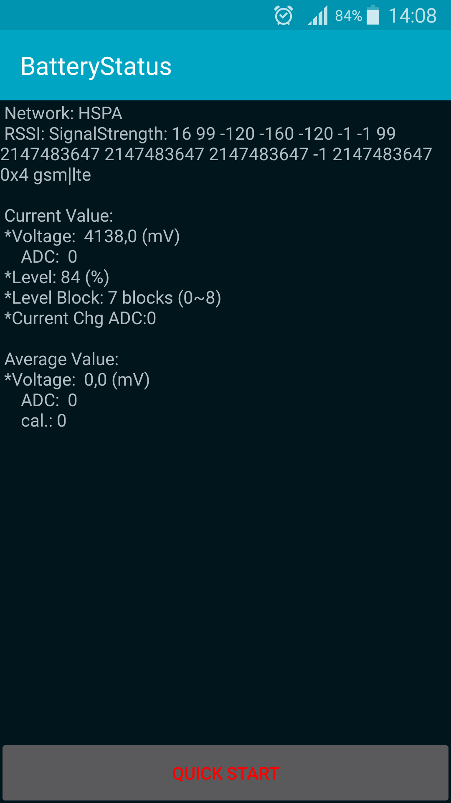Tap the 0x4 gsm|lte text
Screen dimensions: 451x803
[46, 175]
